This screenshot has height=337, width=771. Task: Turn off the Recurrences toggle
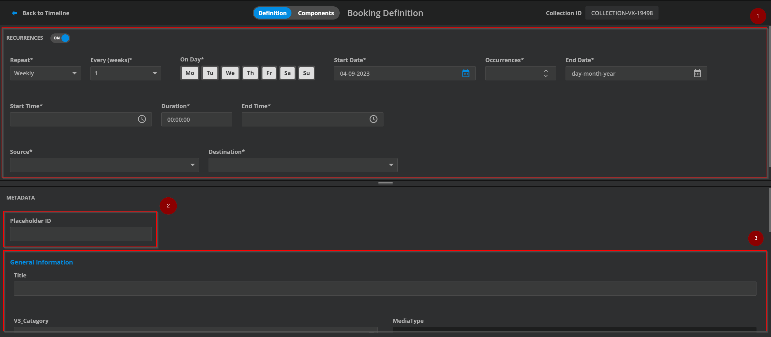click(60, 38)
